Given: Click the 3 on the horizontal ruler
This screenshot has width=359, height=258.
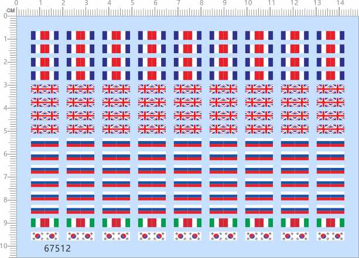Looking at the screenshot, I should click(x=86, y=3).
